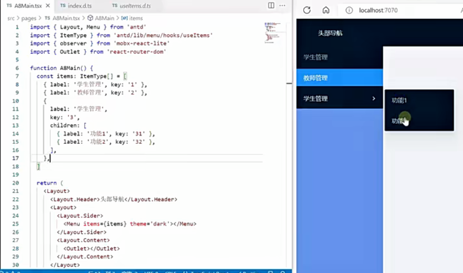This screenshot has height=273, width=463.
Task: Click the symbol icon before A8Main in the breadcrumb
Action: coord(90,18)
